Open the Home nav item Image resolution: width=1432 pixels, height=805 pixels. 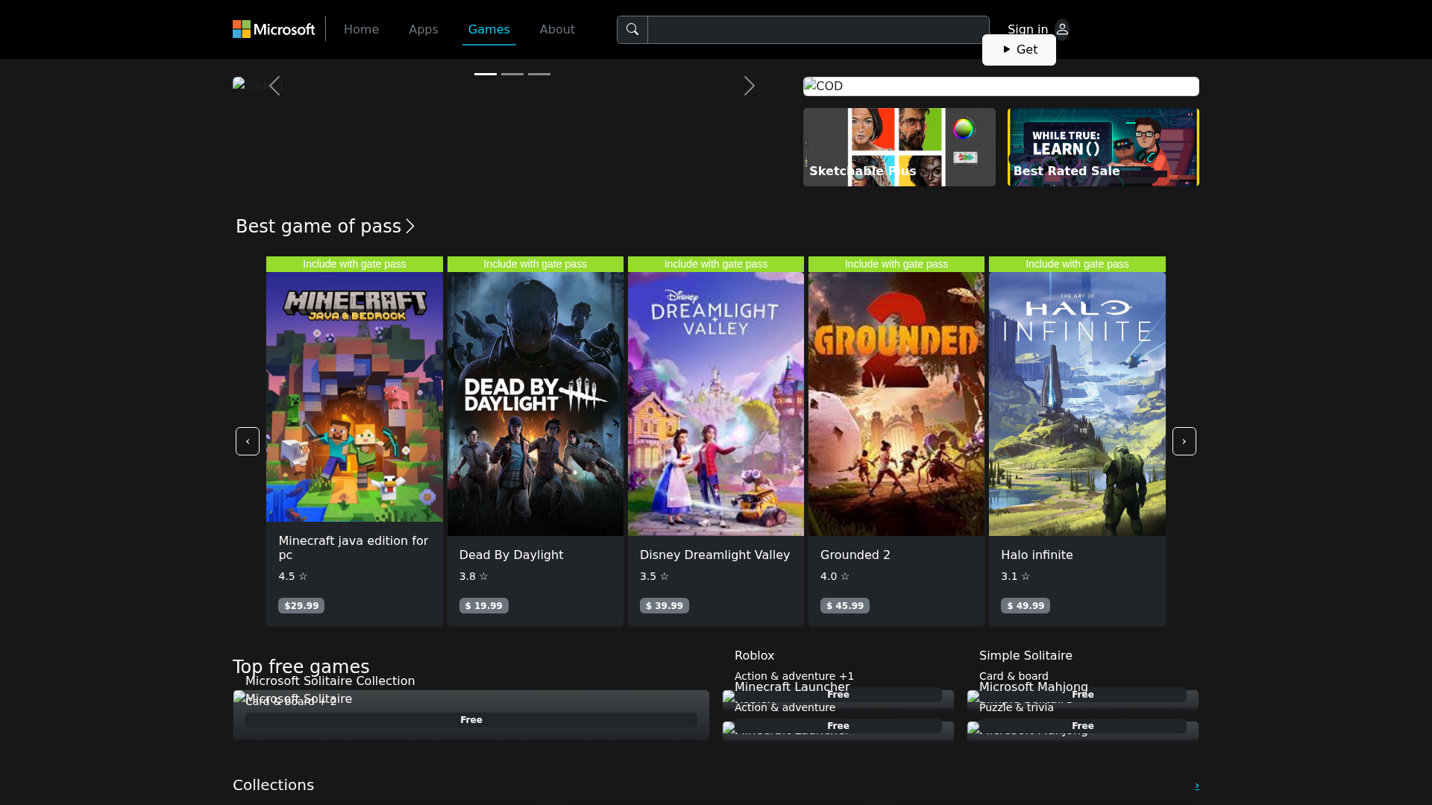click(361, 30)
